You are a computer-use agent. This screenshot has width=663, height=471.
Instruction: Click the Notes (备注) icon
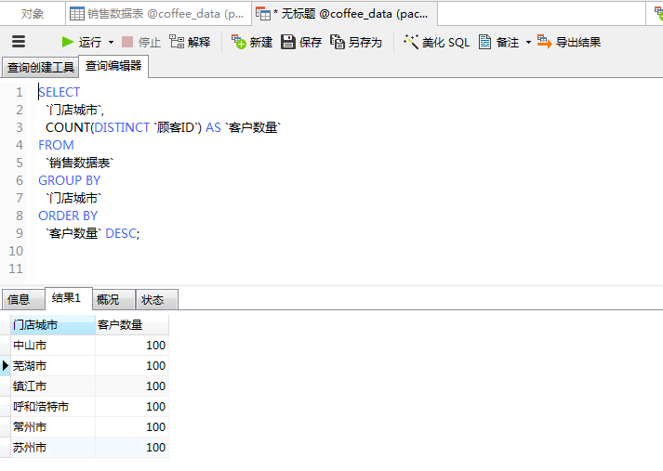point(485,42)
